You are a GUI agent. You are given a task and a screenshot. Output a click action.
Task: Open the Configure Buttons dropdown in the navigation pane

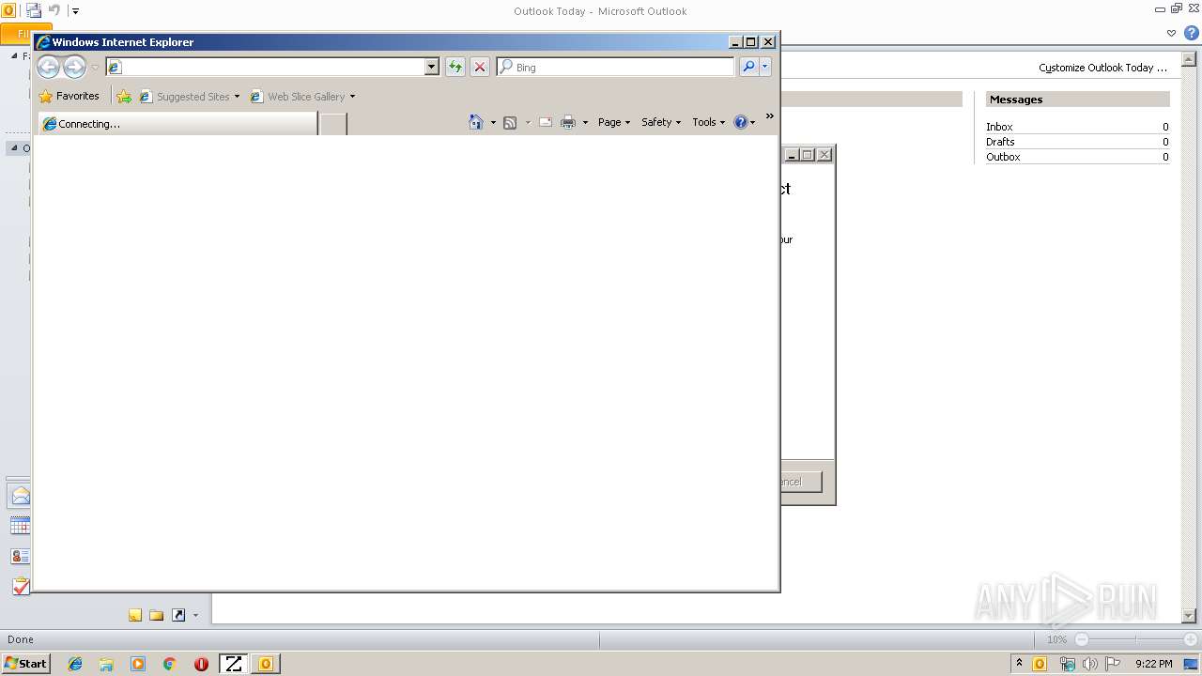pyautogui.click(x=195, y=616)
